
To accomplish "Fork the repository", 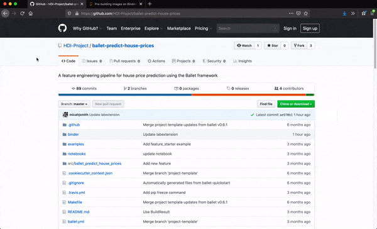I will click(x=299, y=45).
